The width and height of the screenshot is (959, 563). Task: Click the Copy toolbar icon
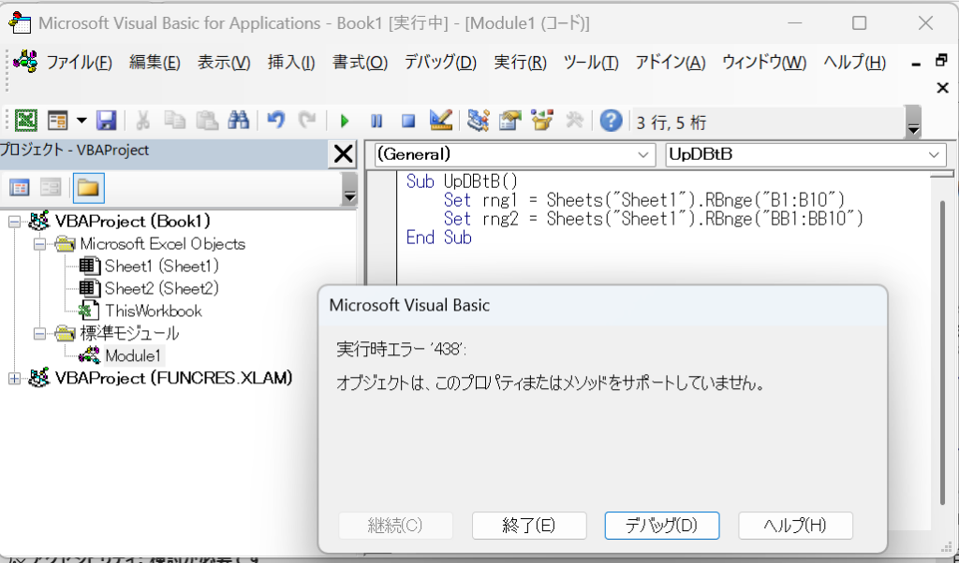click(175, 121)
